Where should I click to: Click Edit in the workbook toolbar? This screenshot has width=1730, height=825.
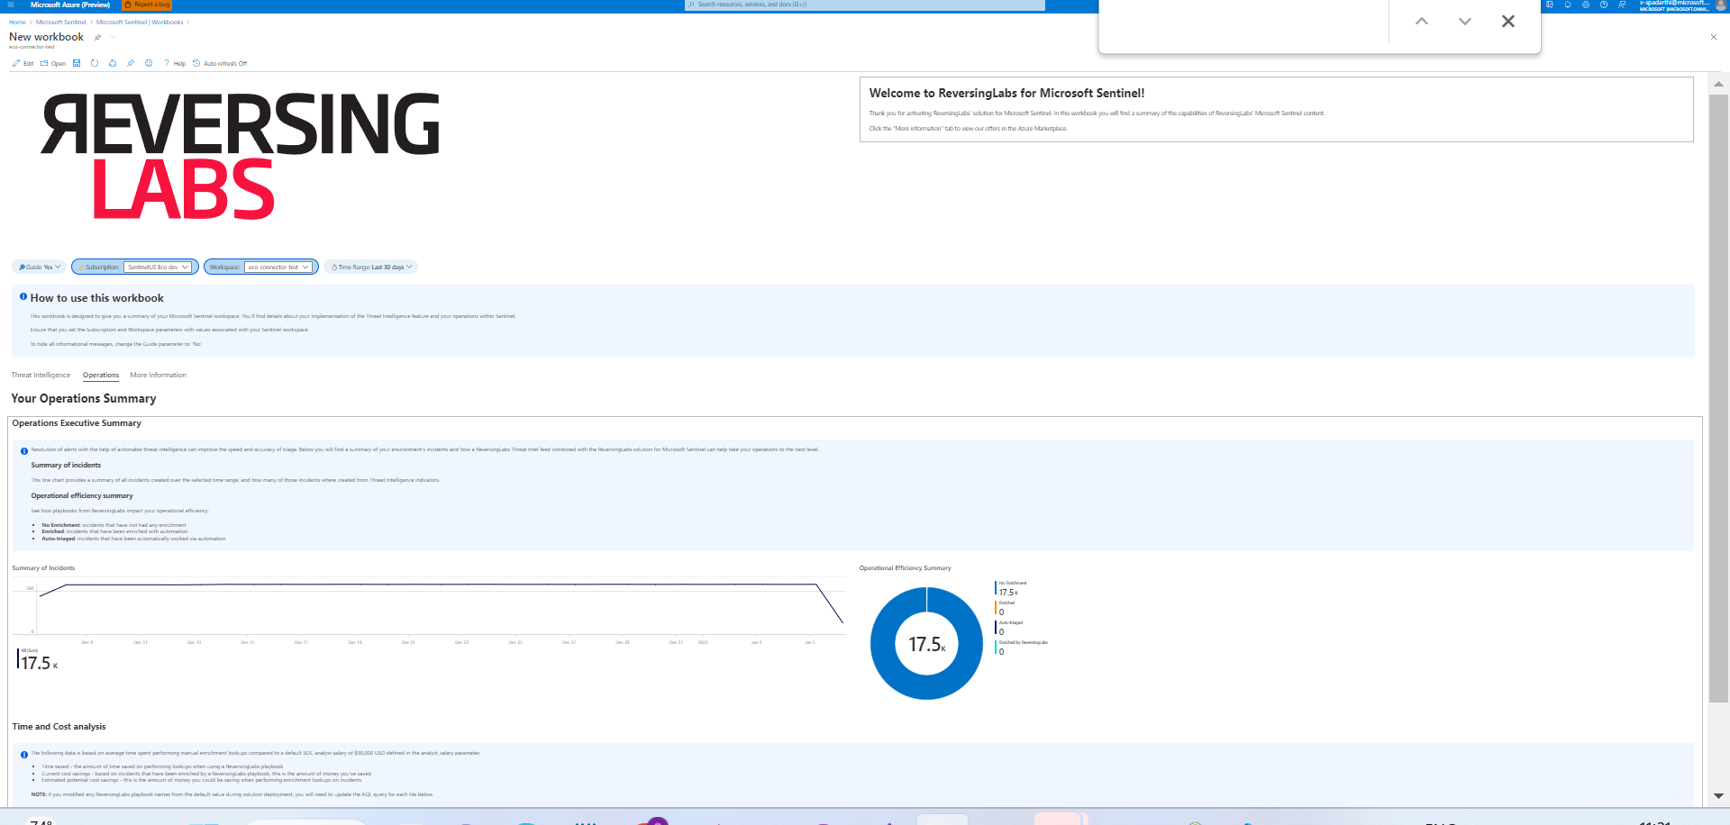click(23, 64)
